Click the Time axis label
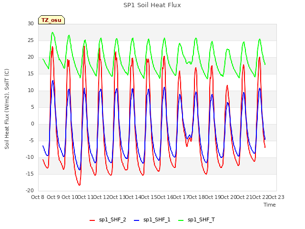305x229 pixels. (x=270, y=205)
